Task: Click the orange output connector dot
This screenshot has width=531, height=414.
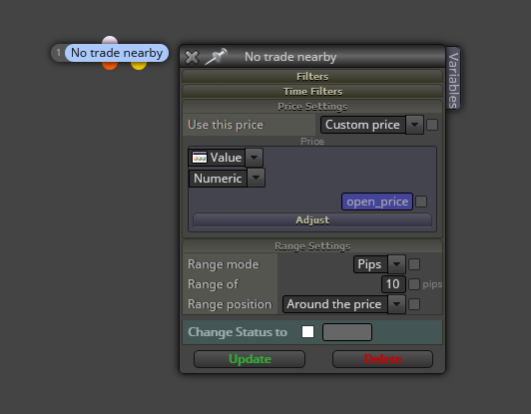Action: tap(110, 65)
